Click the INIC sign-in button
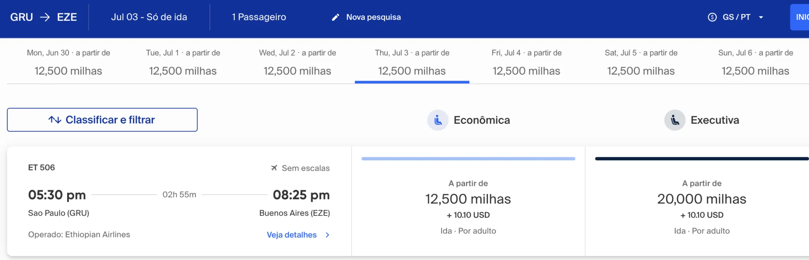The height and width of the screenshot is (260, 809). click(x=802, y=17)
